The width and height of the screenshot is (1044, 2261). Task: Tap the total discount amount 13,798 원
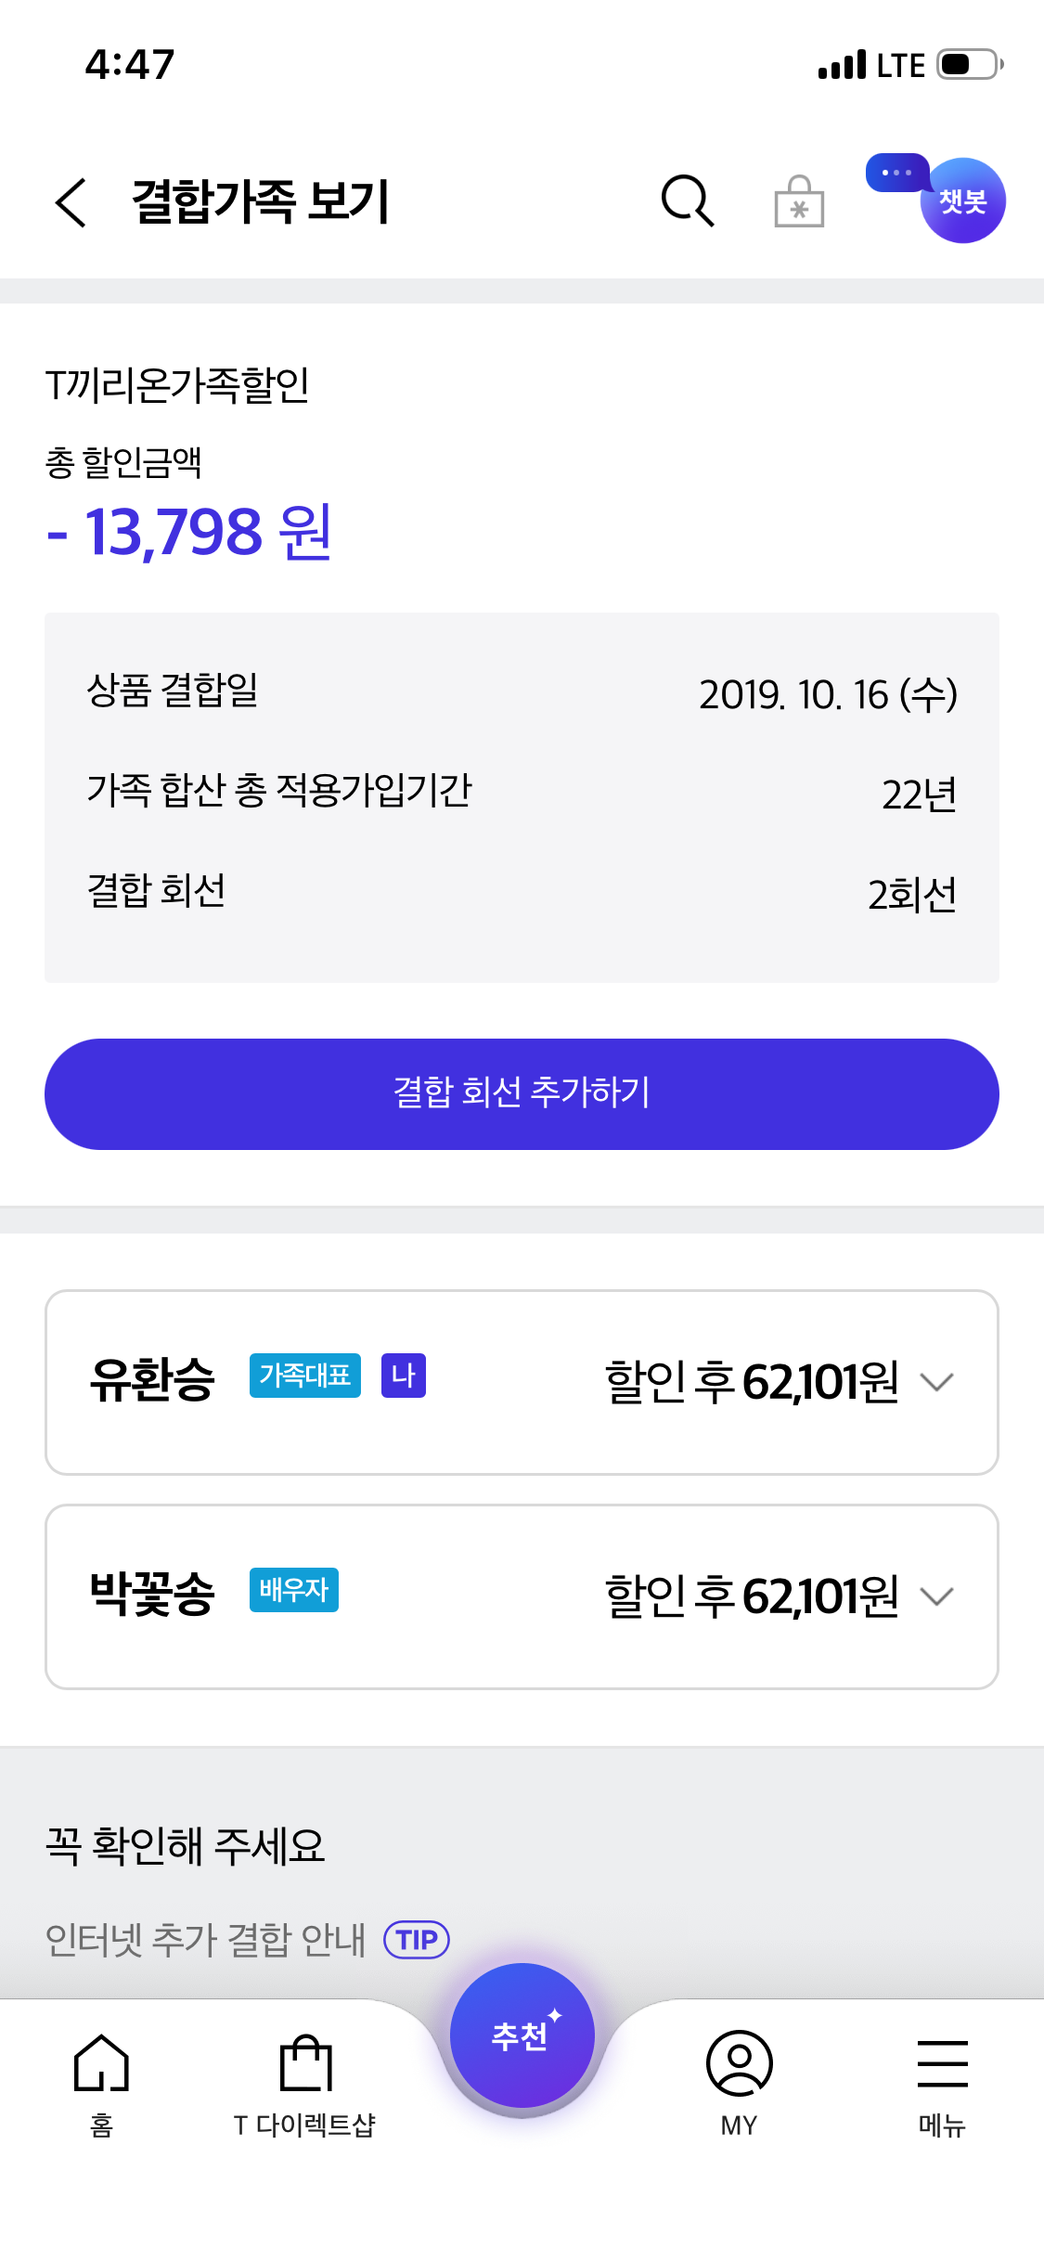pyautogui.click(x=190, y=533)
